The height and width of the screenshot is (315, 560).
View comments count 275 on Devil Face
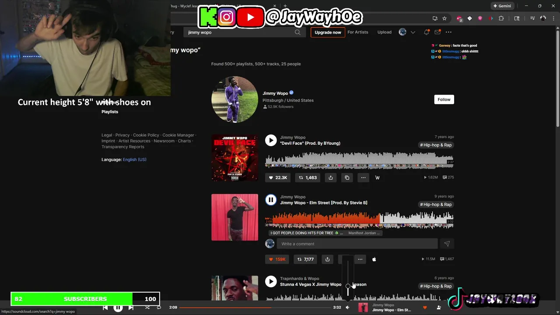pos(448,178)
